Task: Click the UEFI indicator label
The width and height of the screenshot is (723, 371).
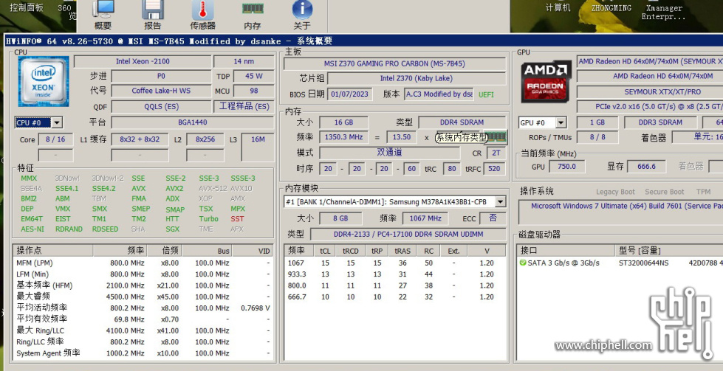Action: pyautogui.click(x=486, y=94)
